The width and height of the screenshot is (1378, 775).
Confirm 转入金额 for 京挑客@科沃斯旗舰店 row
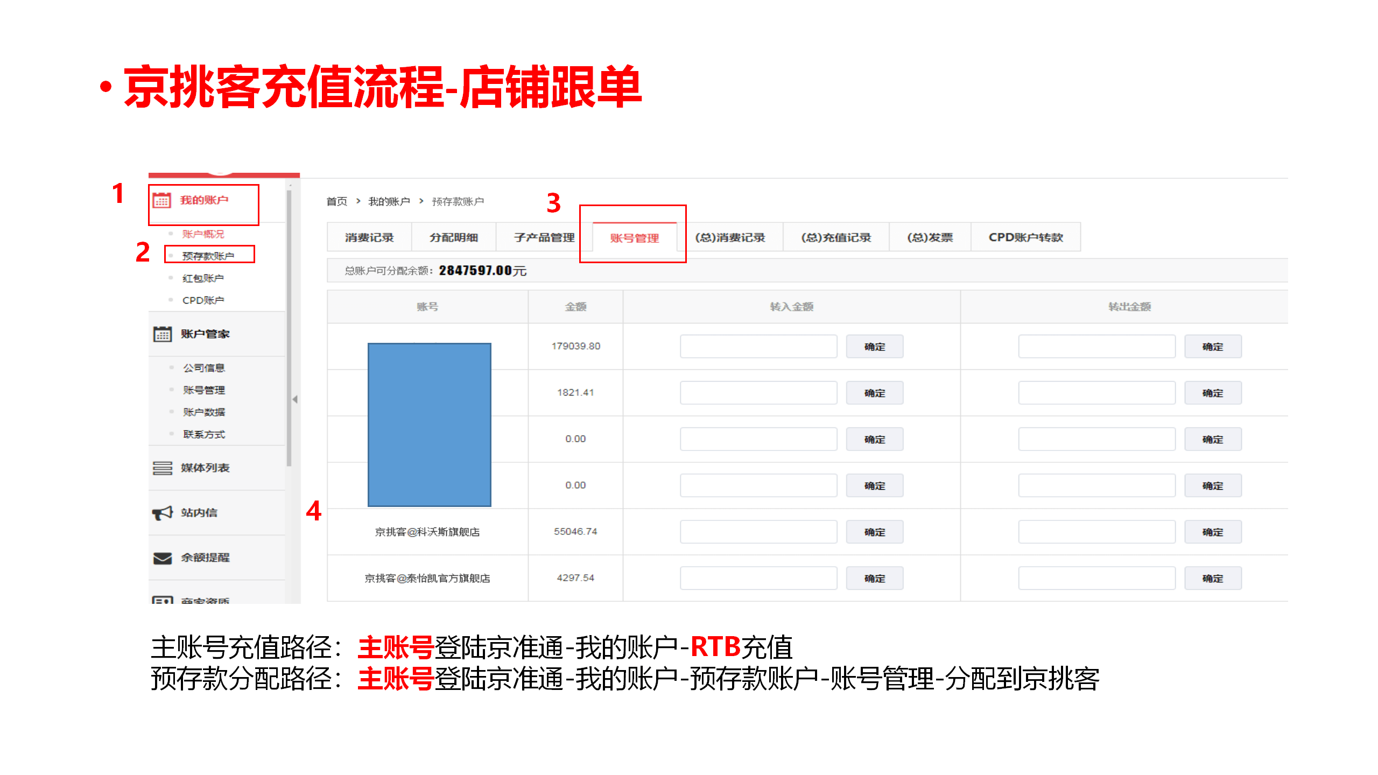click(874, 532)
